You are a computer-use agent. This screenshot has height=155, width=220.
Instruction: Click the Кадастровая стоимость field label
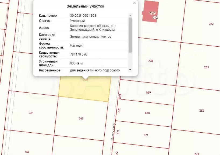49,54
